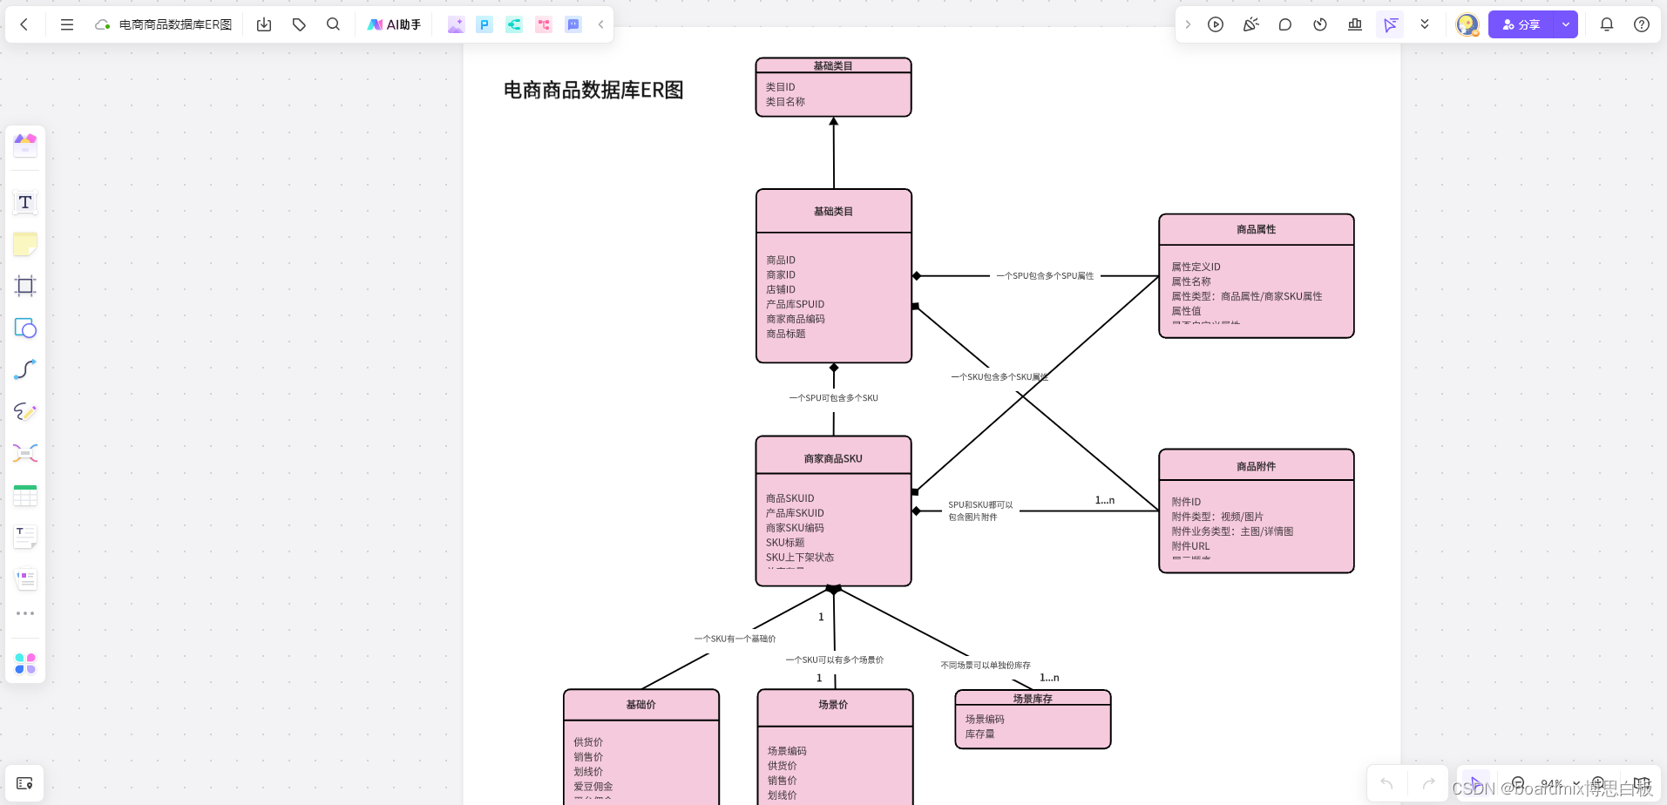
Task: Click the label 一个SPU包含多个SPU属性
Action: pos(1045,275)
